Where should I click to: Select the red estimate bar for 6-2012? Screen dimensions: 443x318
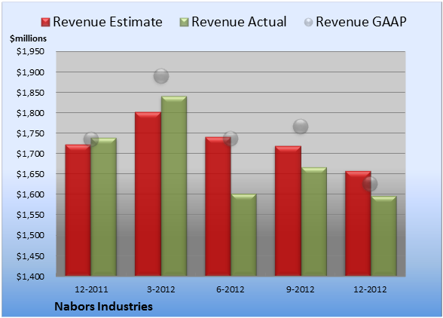[x=218, y=206]
